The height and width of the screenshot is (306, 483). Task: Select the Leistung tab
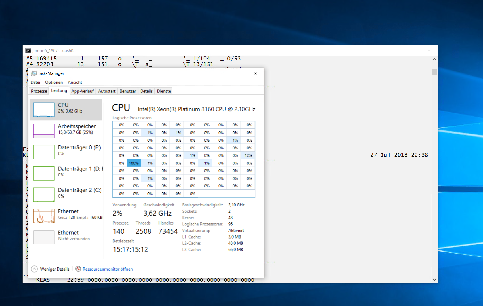click(59, 91)
